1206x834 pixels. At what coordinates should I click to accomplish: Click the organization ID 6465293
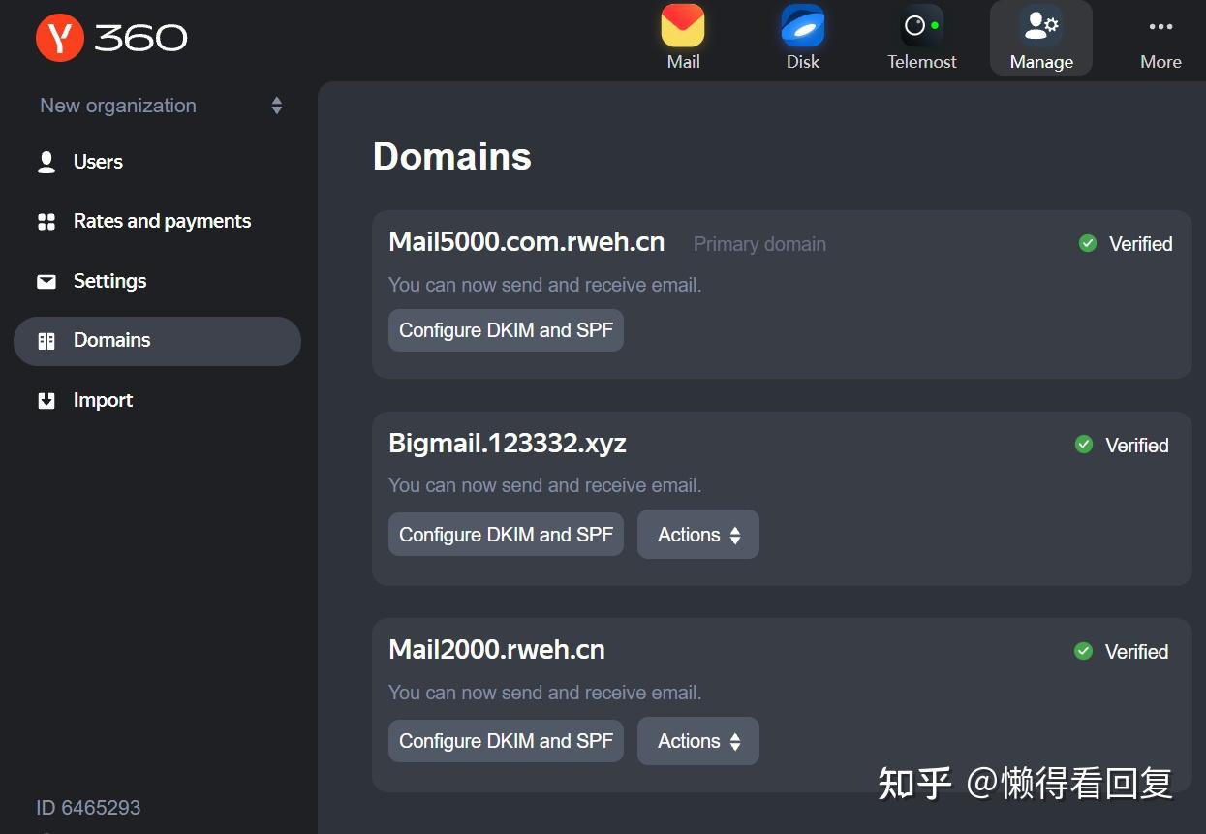[89, 807]
